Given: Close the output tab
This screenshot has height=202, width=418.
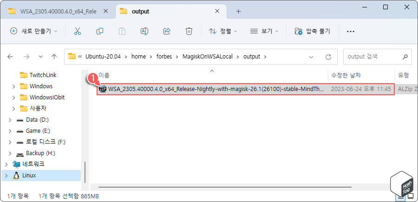Looking at the screenshot, I should [217, 11].
